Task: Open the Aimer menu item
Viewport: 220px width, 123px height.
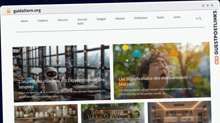Action: [x=24, y=21]
